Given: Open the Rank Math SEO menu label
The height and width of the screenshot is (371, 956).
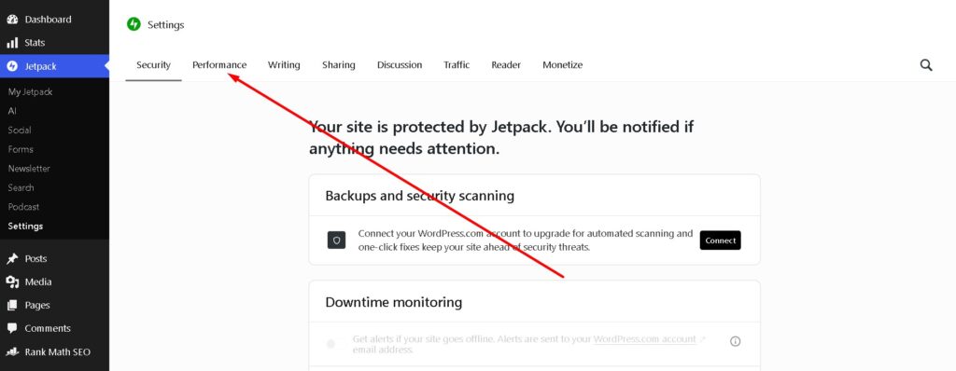Looking at the screenshot, I should pyautogui.click(x=57, y=352).
